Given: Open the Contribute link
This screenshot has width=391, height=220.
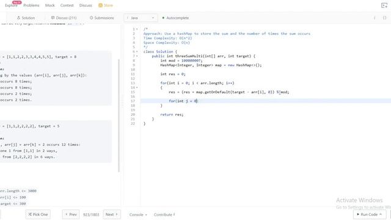Looking at the screenshot, I should (x=164, y=215).
